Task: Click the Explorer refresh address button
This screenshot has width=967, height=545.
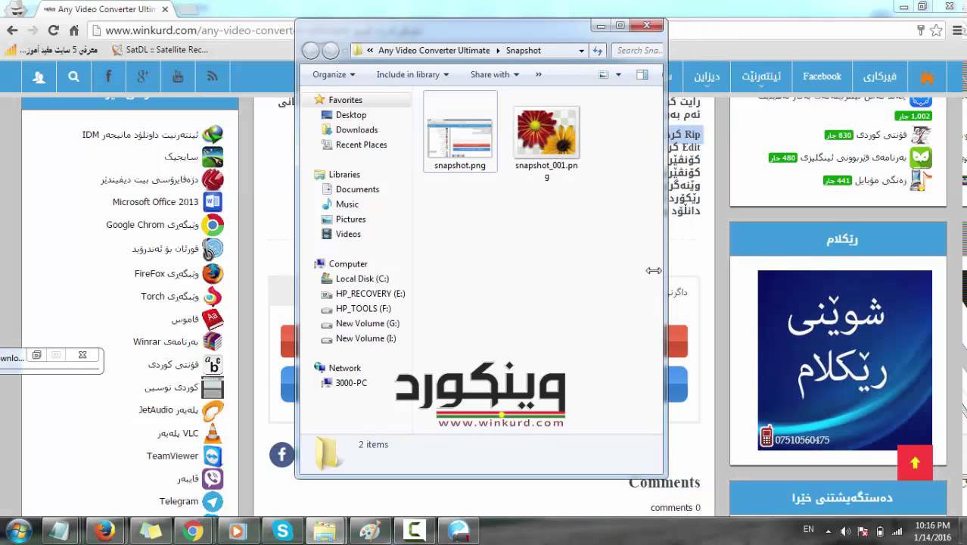Action: pyautogui.click(x=597, y=51)
